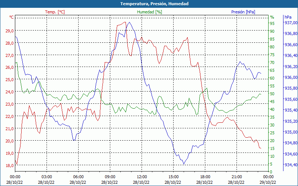Click the '936,60' pressure axis value
The width and height of the screenshot is (298, 186).
click(x=291, y=45)
